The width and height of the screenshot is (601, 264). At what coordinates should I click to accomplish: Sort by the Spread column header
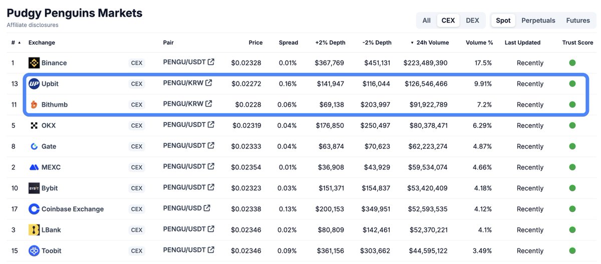point(288,42)
